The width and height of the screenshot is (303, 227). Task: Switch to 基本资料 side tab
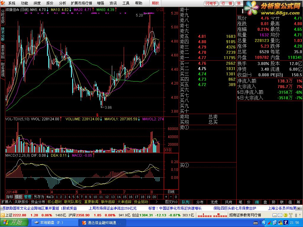(3, 52)
